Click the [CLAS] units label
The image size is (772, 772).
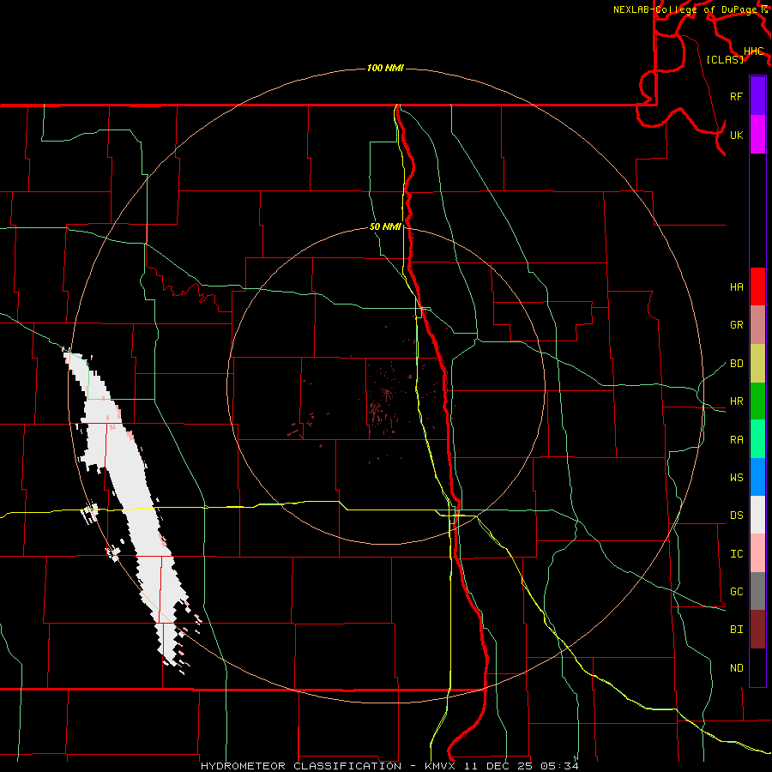pyautogui.click(x=725, y=59)
